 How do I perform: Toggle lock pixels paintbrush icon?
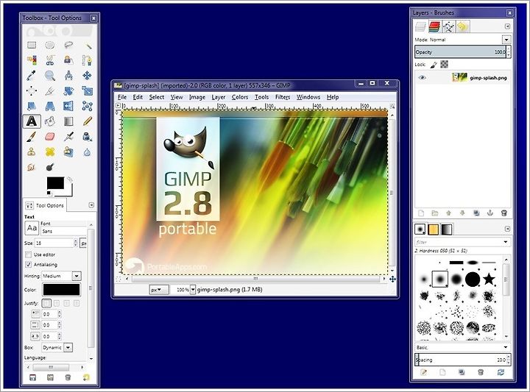point(434,64)
